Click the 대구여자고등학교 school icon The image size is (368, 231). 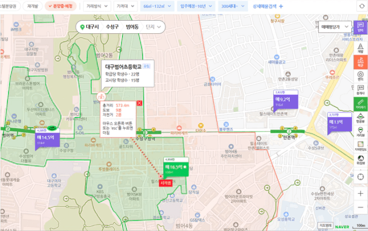(54, 176)
